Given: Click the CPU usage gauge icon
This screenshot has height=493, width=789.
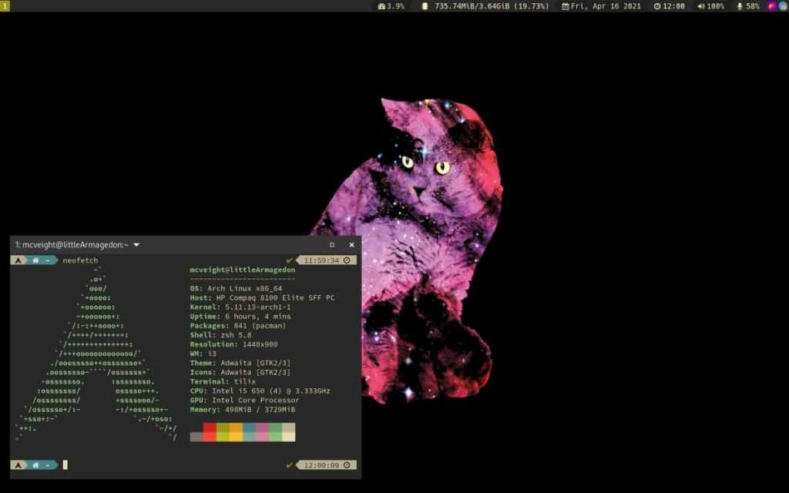Looking at the screenshot, I should click(x=381, y=6).
